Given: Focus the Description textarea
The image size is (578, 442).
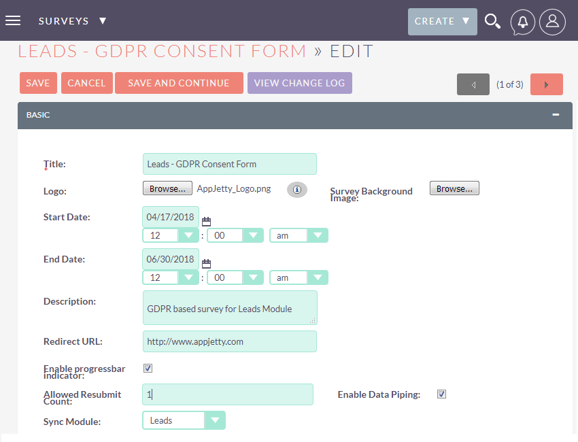Looking at the screenshot, I should click(230, 308).
